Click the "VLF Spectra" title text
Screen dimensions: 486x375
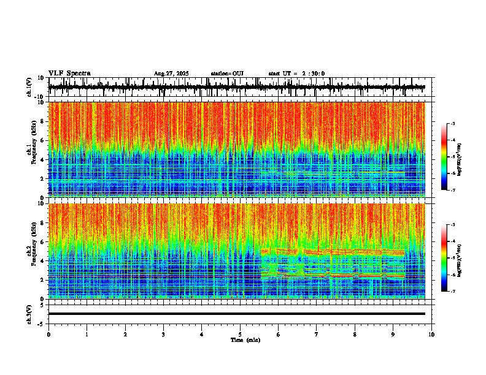point(69,74)
